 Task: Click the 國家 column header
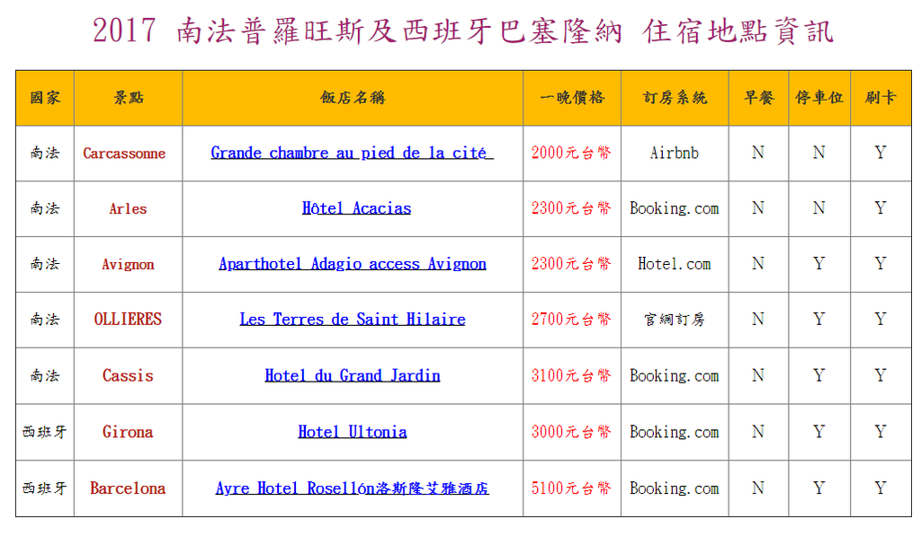coord(45,98)
